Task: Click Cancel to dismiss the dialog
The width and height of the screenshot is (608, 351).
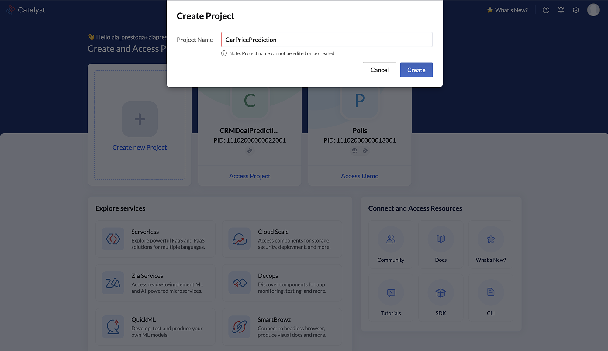Action: tap(379, 69)
